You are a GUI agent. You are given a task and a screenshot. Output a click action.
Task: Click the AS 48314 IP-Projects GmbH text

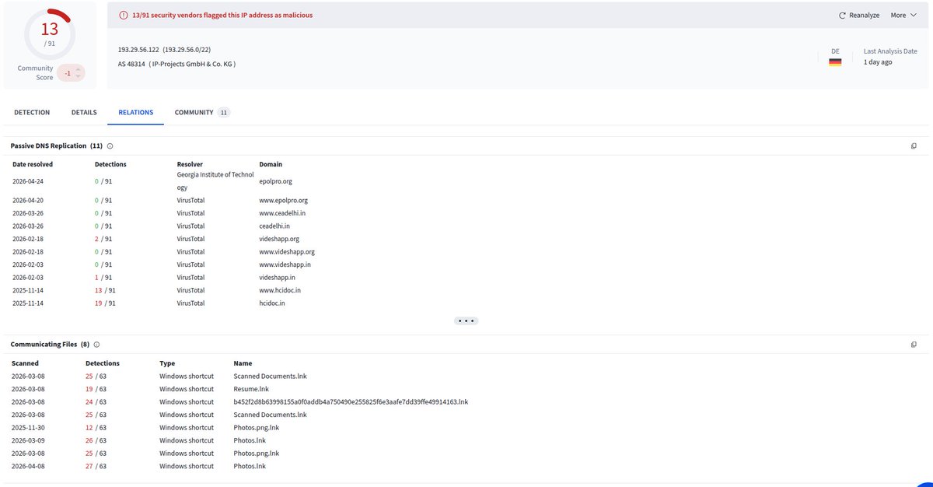click(176, 64)
